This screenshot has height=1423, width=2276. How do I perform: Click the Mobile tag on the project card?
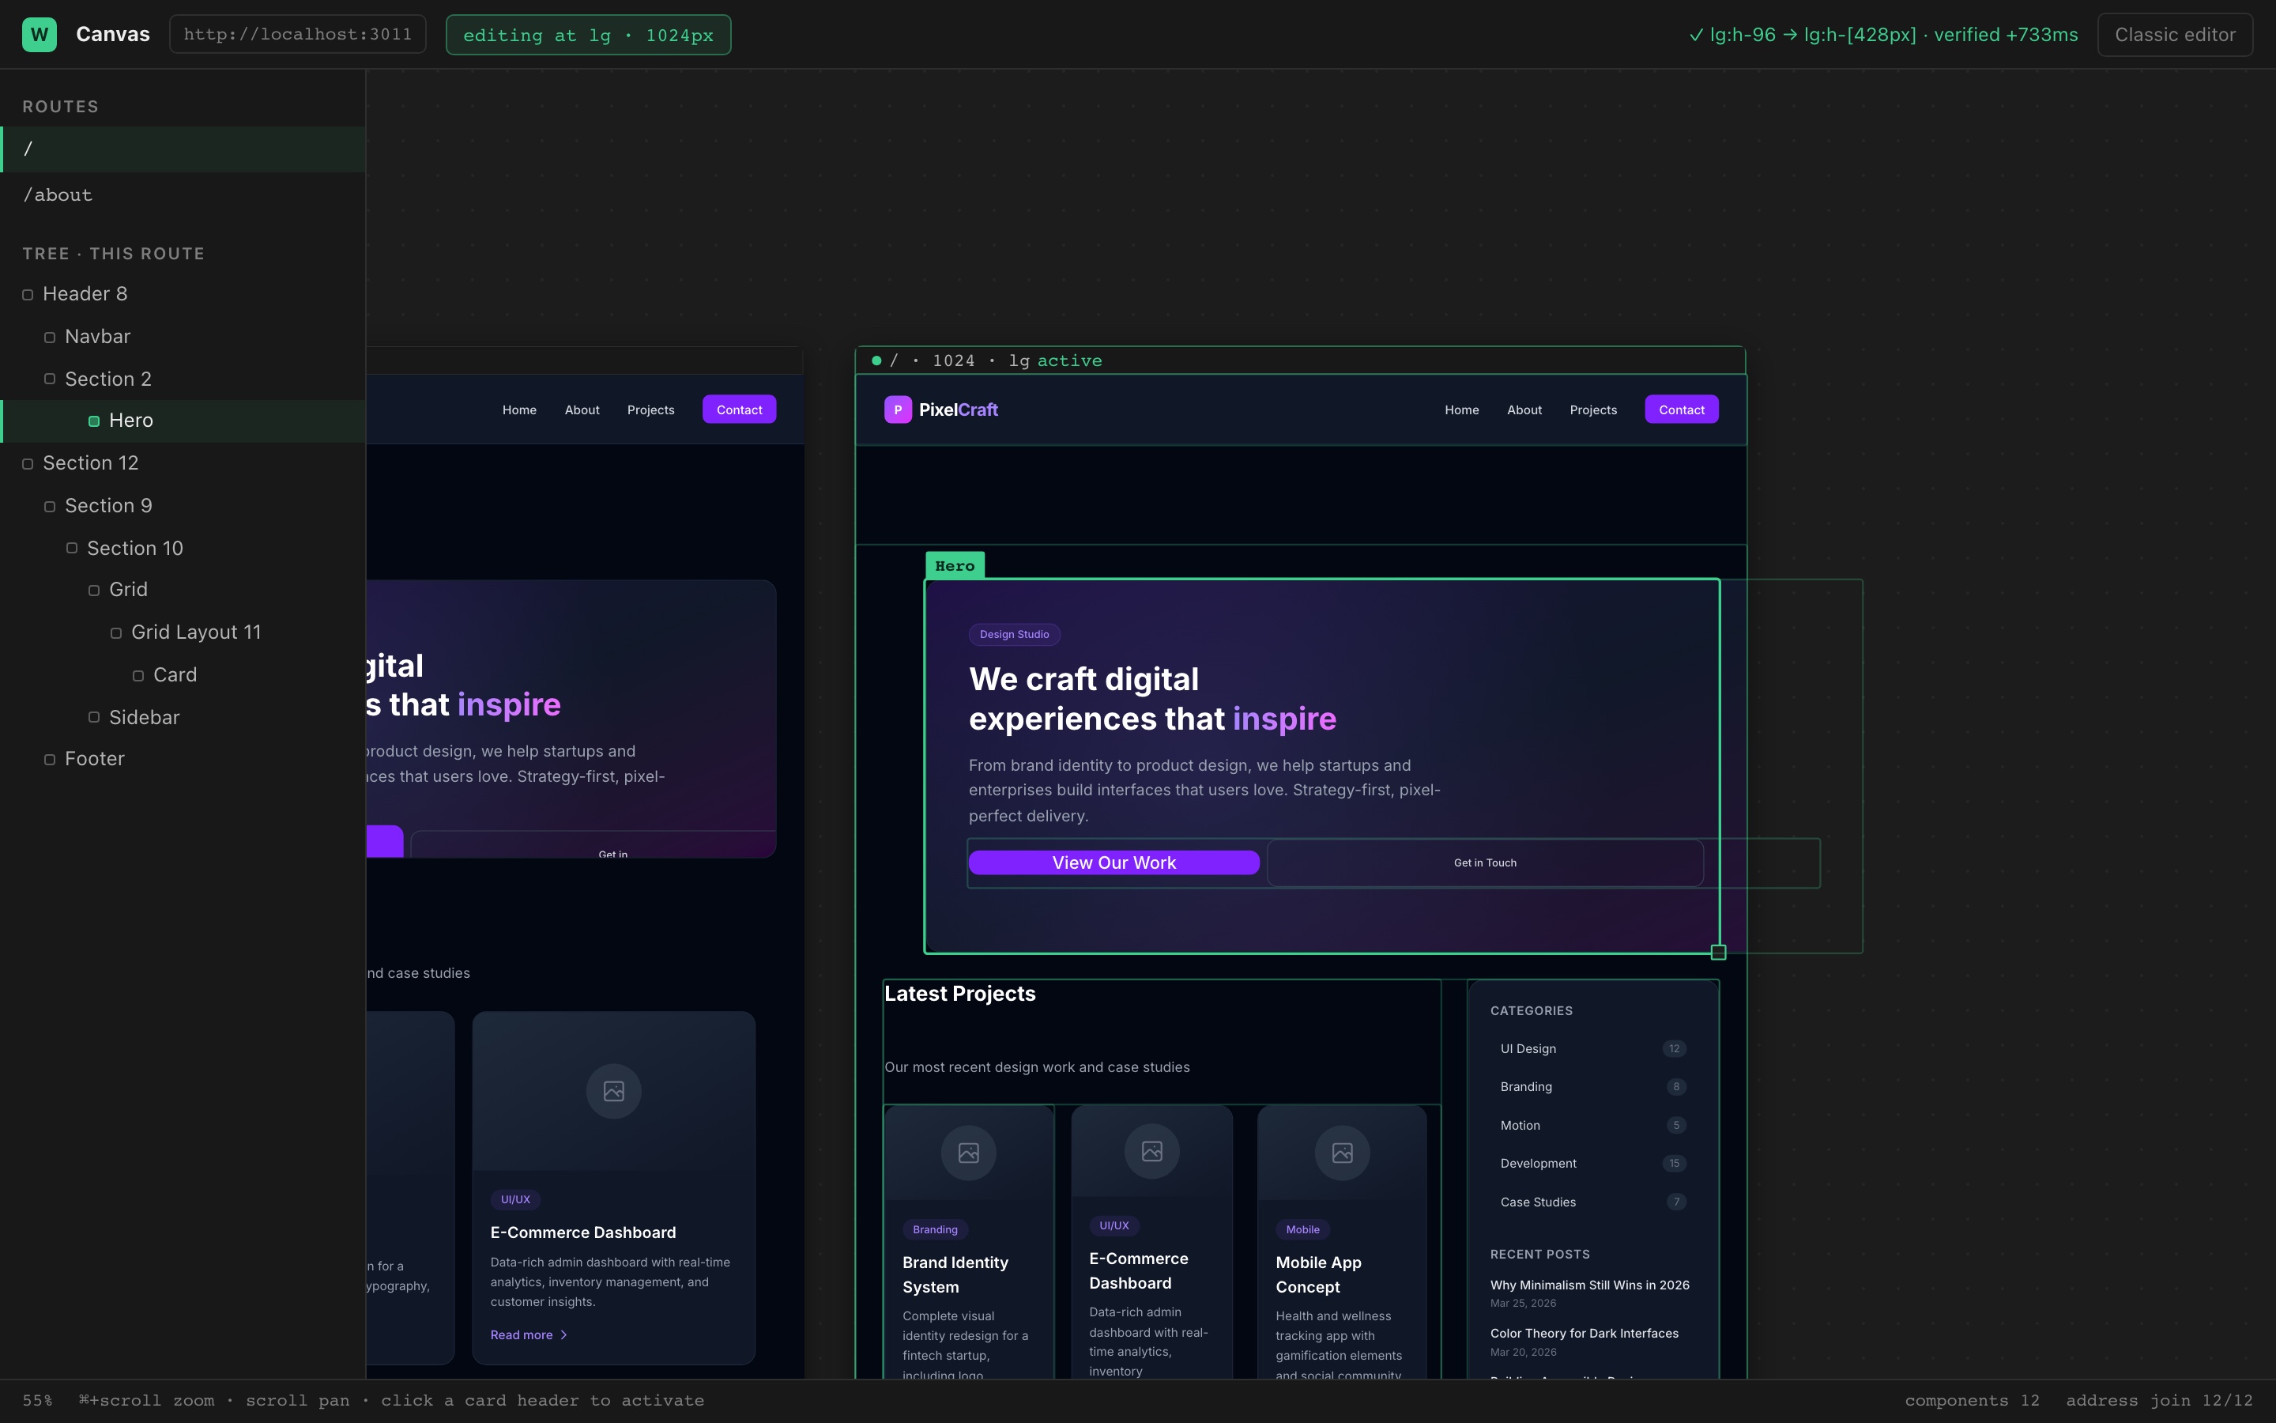[1302, 1230]
